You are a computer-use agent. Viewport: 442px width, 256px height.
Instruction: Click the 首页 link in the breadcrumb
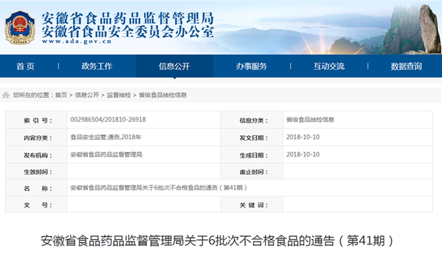(x=61, y=95)
